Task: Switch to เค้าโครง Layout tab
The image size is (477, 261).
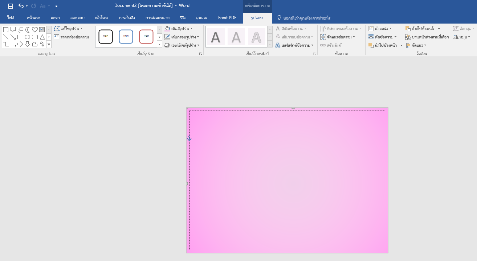Action: (x=102, y=18)
